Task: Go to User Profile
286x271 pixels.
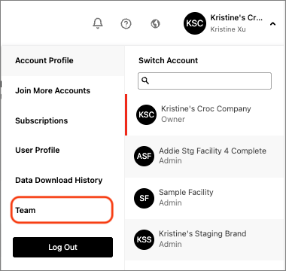Action: [62, 150]
